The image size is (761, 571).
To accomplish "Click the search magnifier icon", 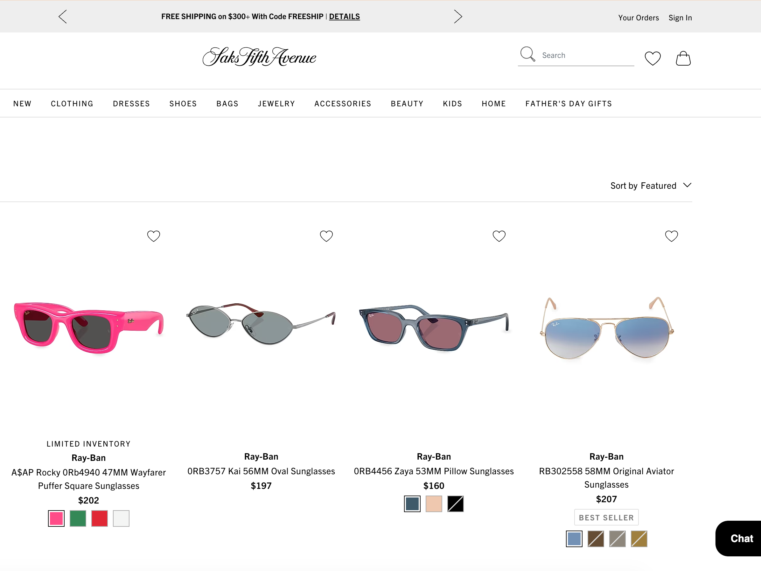I will [527, 54].
